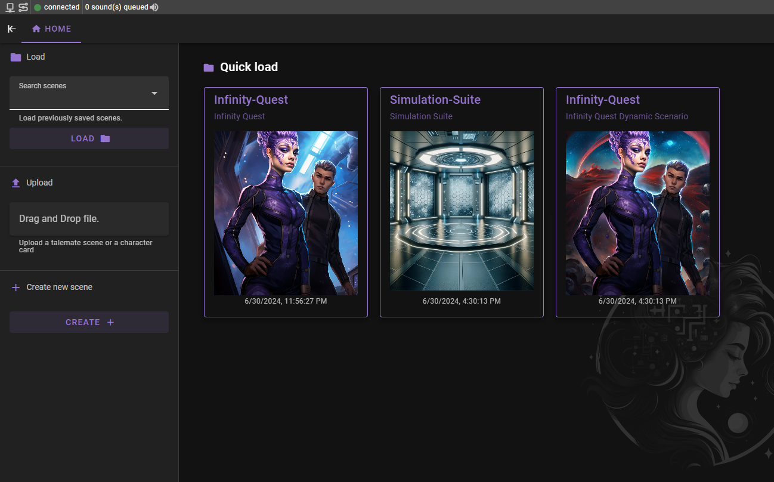774x482 pixels.
Task: Click the Simulation-Suite card title
Action: click(435, 100)
